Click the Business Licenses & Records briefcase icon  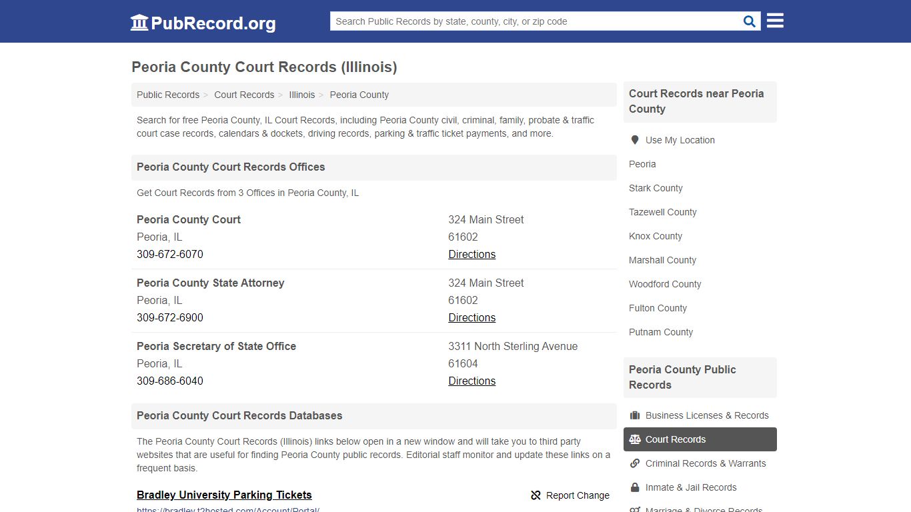click(x=635, y=415)
